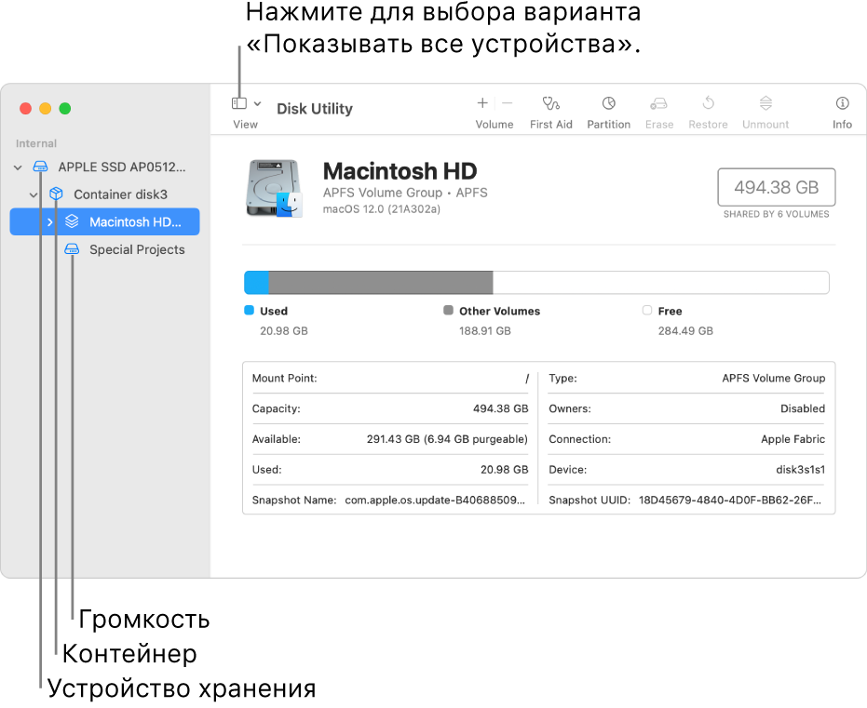Viewport: 867px width, 708px height.
Task: Click the 494.38 GB capacity box
Action: pyautogui.click(x=777, y=187)
